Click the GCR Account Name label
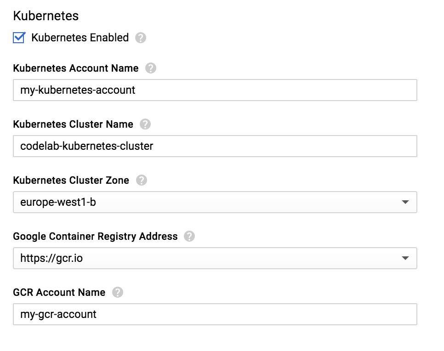This screenshot has width=444, height=351. click(x=59, y=292)
